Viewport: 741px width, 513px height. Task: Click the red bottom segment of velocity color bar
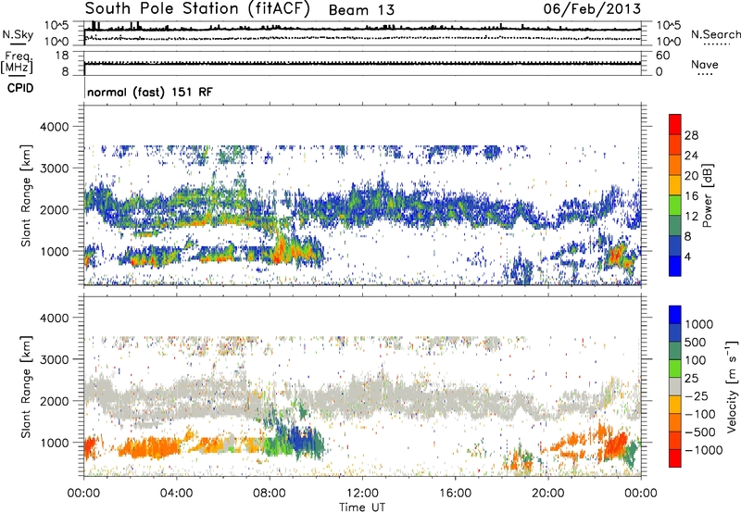coord(675,458)
